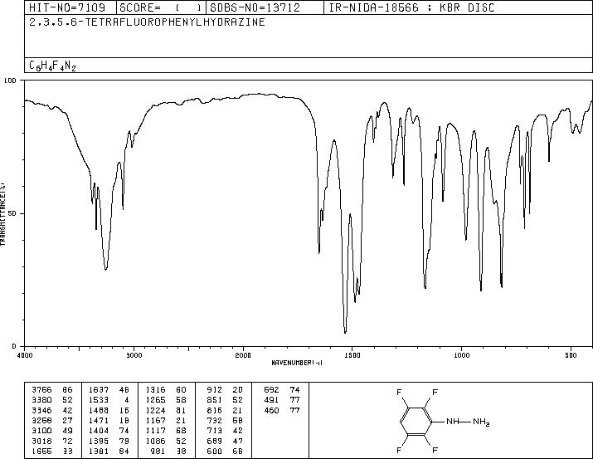
Task: Click the WAVENUMBER x-axis title
Action: coord(297,363)
